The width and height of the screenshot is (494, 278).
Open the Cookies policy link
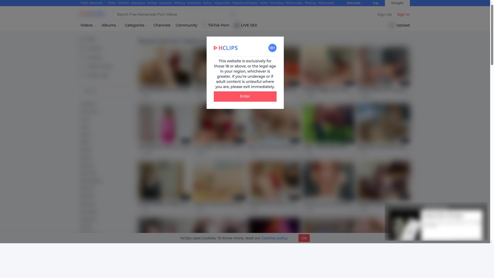(274, 238)
